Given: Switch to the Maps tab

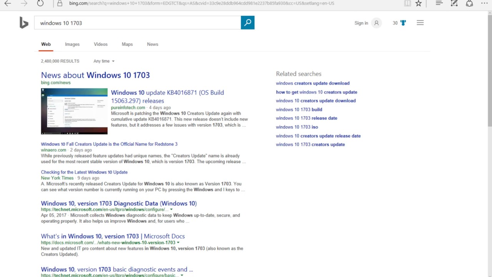Looking at the screenshot, I should [127, 44].
